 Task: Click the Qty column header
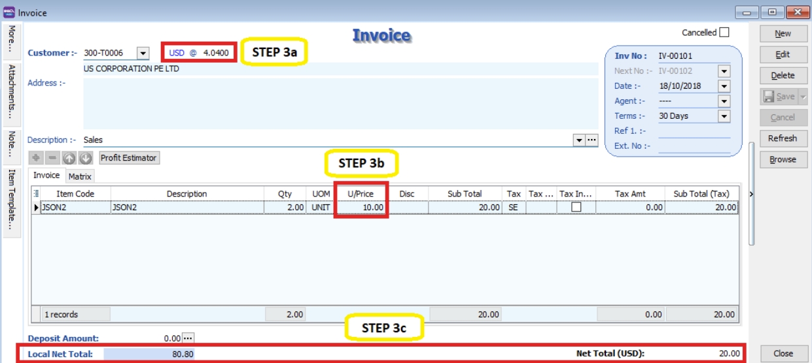(285, 193)
